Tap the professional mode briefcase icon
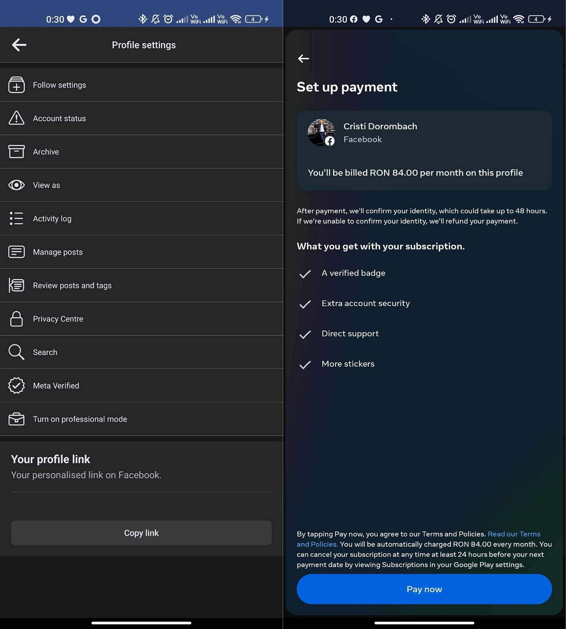The height and width of the screenshot is (629, 566). click(x=16, y=419)
